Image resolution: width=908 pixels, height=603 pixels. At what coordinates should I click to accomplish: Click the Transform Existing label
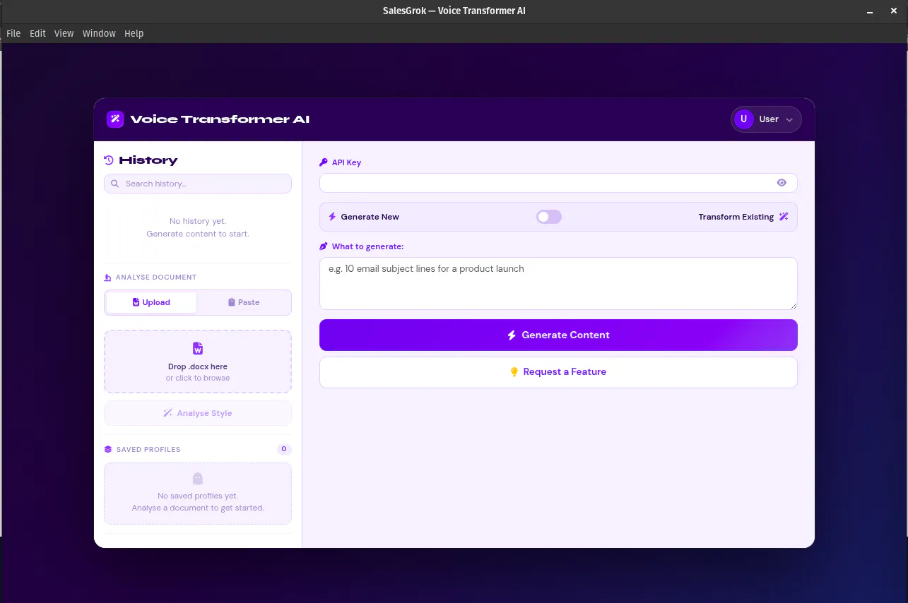[736, 217]
